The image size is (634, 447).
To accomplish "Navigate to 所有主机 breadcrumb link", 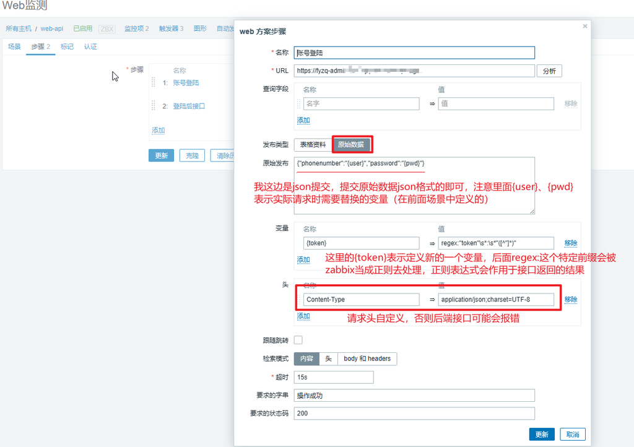I will [x=19, y=28].
